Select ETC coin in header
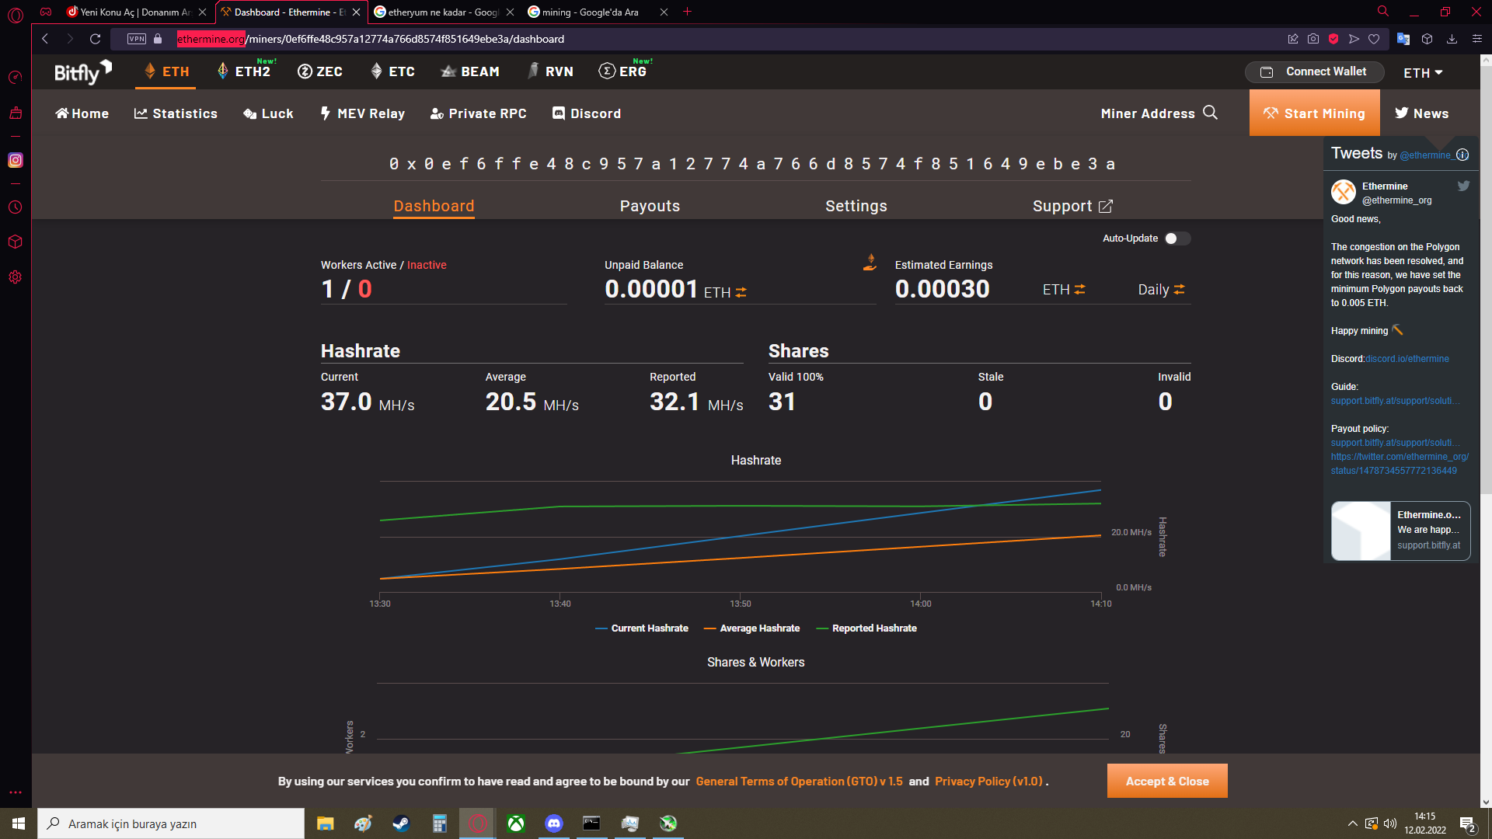Screen dimensions: 1492x839 393,71
